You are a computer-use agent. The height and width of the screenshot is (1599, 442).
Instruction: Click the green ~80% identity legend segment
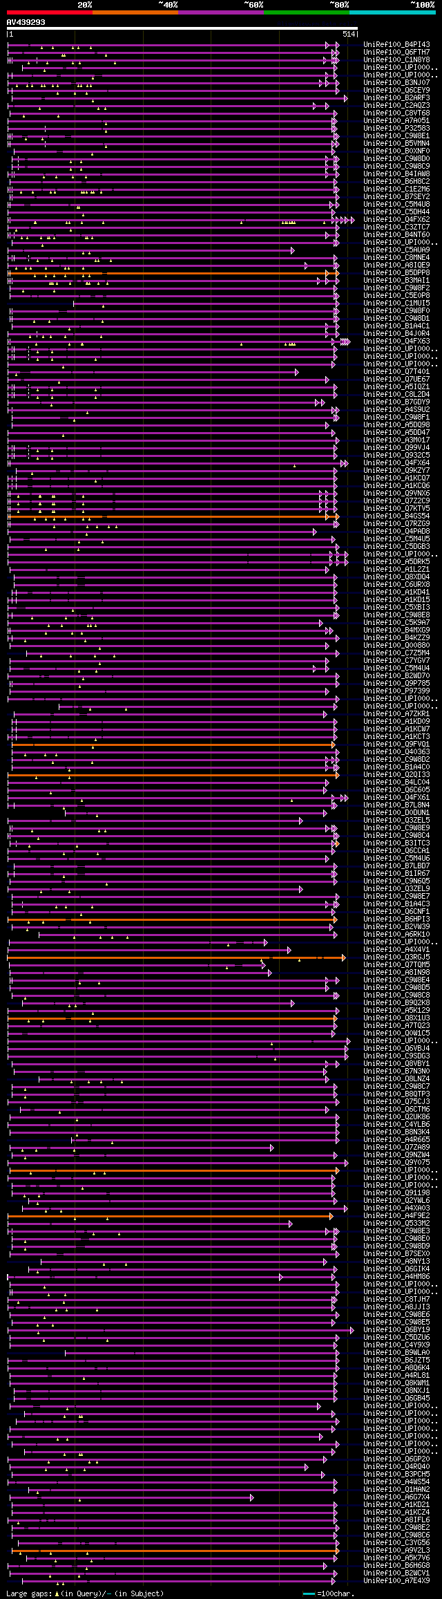tap(307, 12)
